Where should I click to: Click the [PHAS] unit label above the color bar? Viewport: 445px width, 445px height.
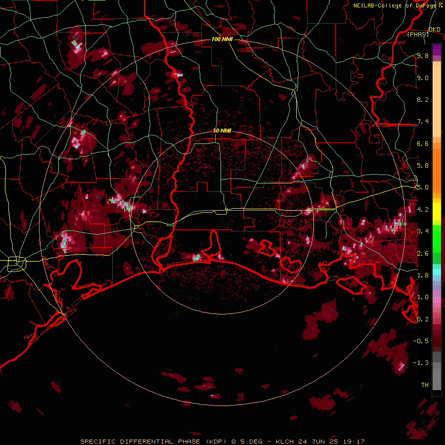[x=418, y=34]
